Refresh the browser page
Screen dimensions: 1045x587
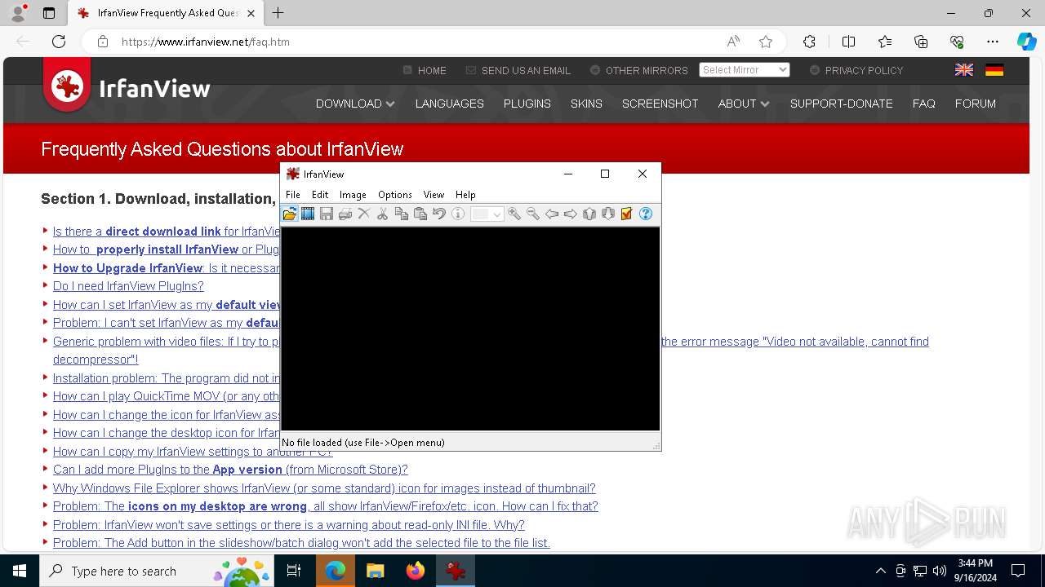click(59, 42)
